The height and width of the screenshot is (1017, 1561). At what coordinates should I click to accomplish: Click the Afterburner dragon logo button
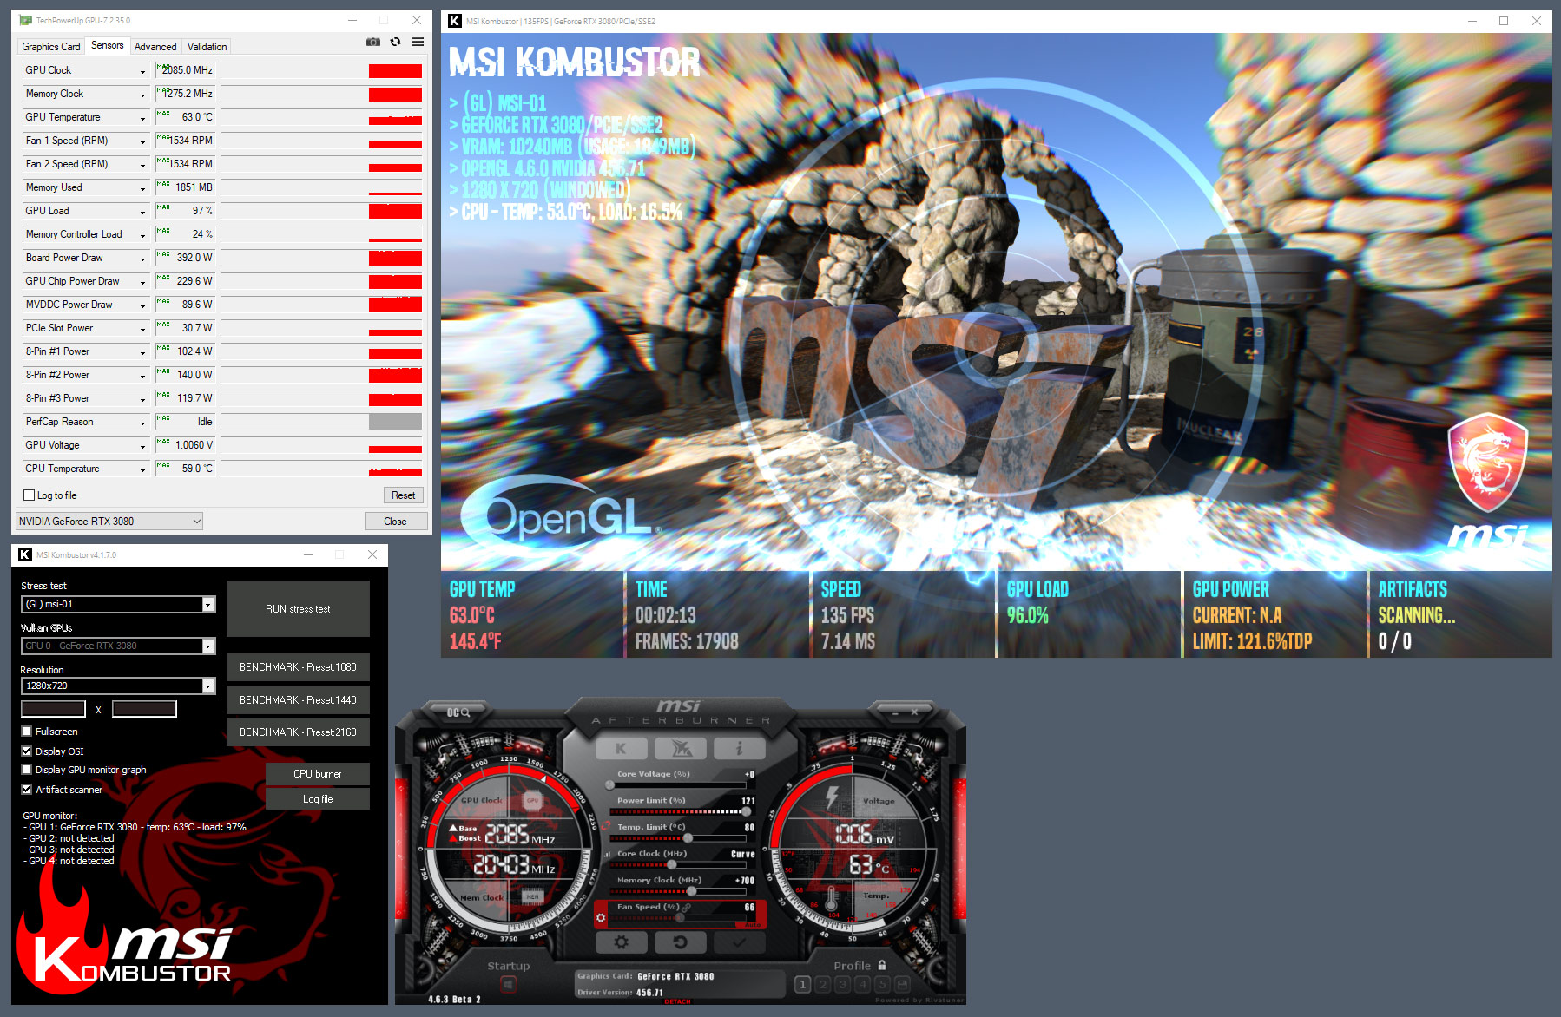click(x=680, y=748)
